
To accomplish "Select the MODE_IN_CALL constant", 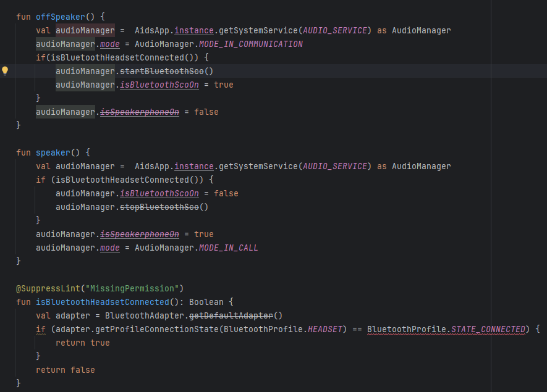I will 229,248.
